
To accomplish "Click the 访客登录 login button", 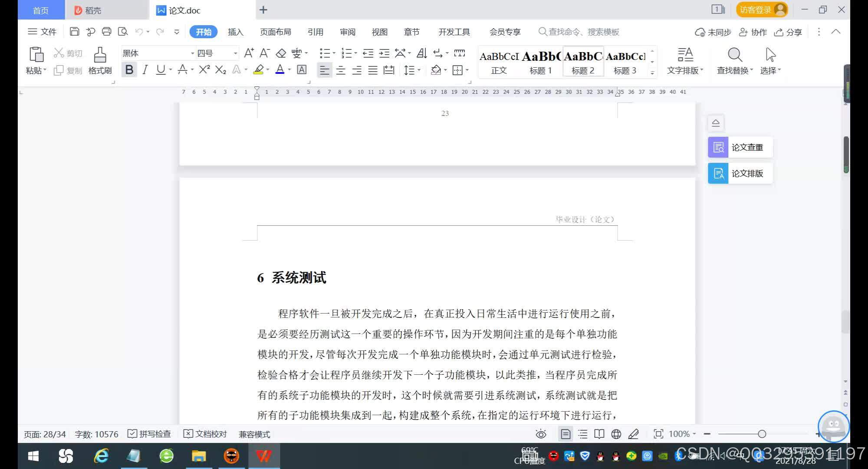I will pyautogui.click(x=762, y=10).
